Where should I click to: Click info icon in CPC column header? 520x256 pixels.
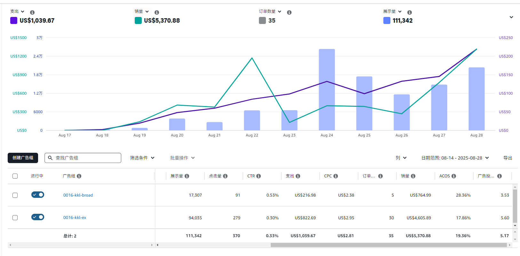point(336,176)
